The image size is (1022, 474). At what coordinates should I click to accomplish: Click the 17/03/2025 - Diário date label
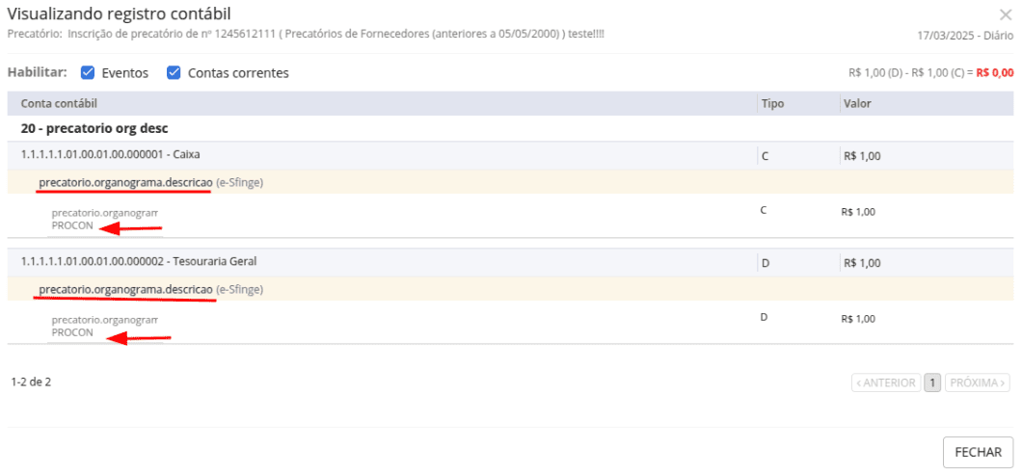pyautogui.click(x=965, y=35)
